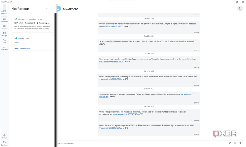The width and height of the screenshot is (246, 147).
Task: Click the Risco extremo de incendio message
Action: [149, 63]
